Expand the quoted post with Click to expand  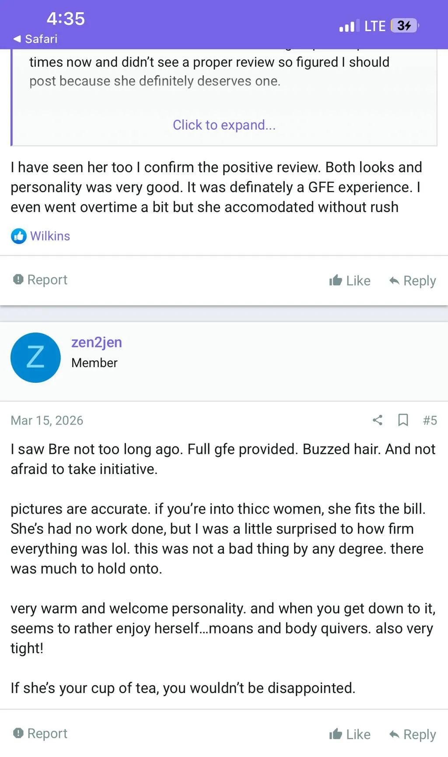[224, 125]
